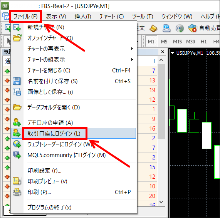This screenshot has height=218, width=220.
Task: Click spread value 15 in market watch
Action: 152,167
